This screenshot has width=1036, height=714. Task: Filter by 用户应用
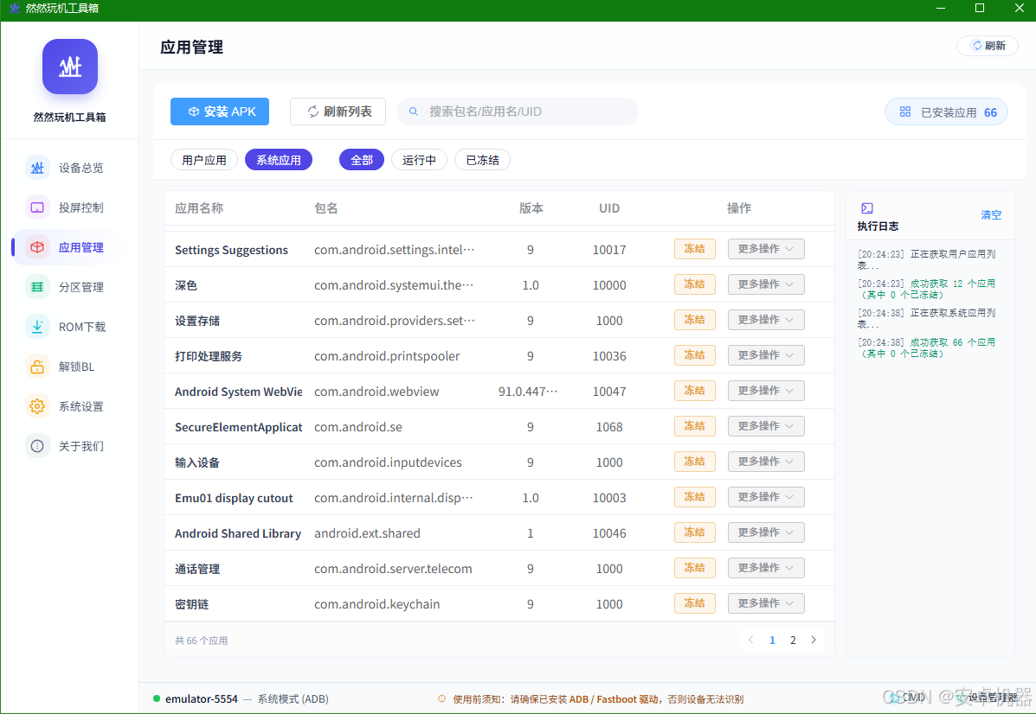(204, 160)
